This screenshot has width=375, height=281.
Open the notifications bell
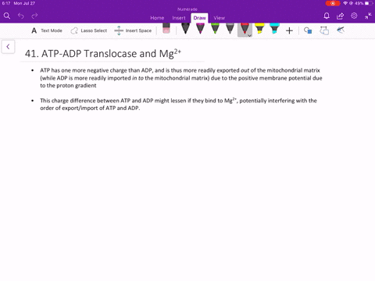pos(327,16)
